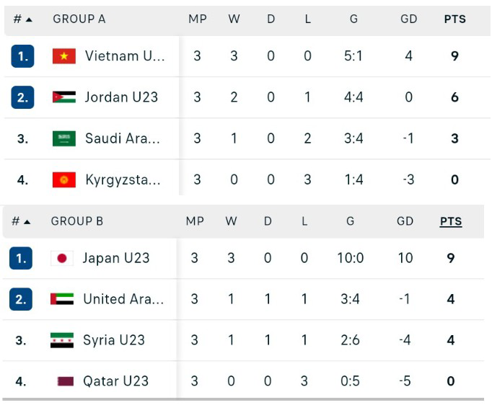
Task: Click the United Arab Emirates flag icon
Action: click(62, 299)
